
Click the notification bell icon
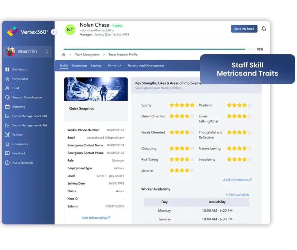pos(264,29)
